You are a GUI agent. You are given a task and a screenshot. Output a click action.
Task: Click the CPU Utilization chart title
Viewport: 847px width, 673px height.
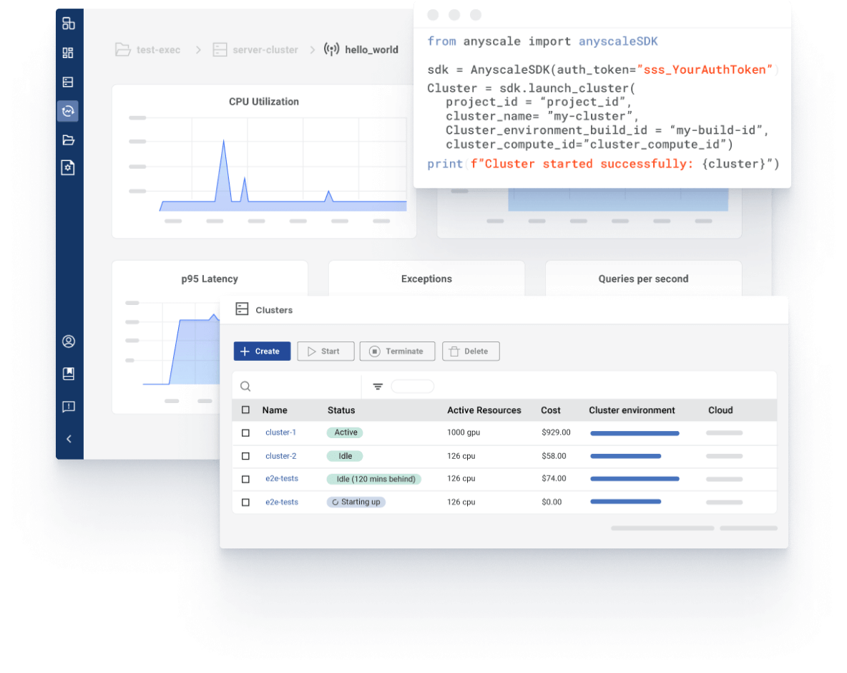[x=263, y=102]
